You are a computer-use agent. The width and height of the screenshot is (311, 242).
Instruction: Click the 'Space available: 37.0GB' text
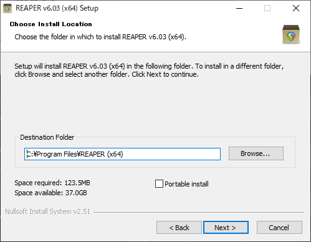tap(50, 193)
